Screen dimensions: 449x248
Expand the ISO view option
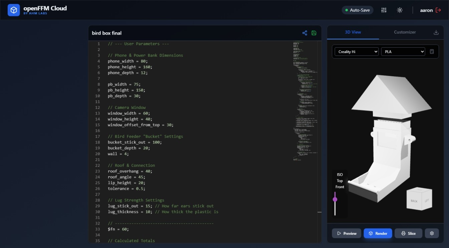pyautogui.click(x=340, y=174)
